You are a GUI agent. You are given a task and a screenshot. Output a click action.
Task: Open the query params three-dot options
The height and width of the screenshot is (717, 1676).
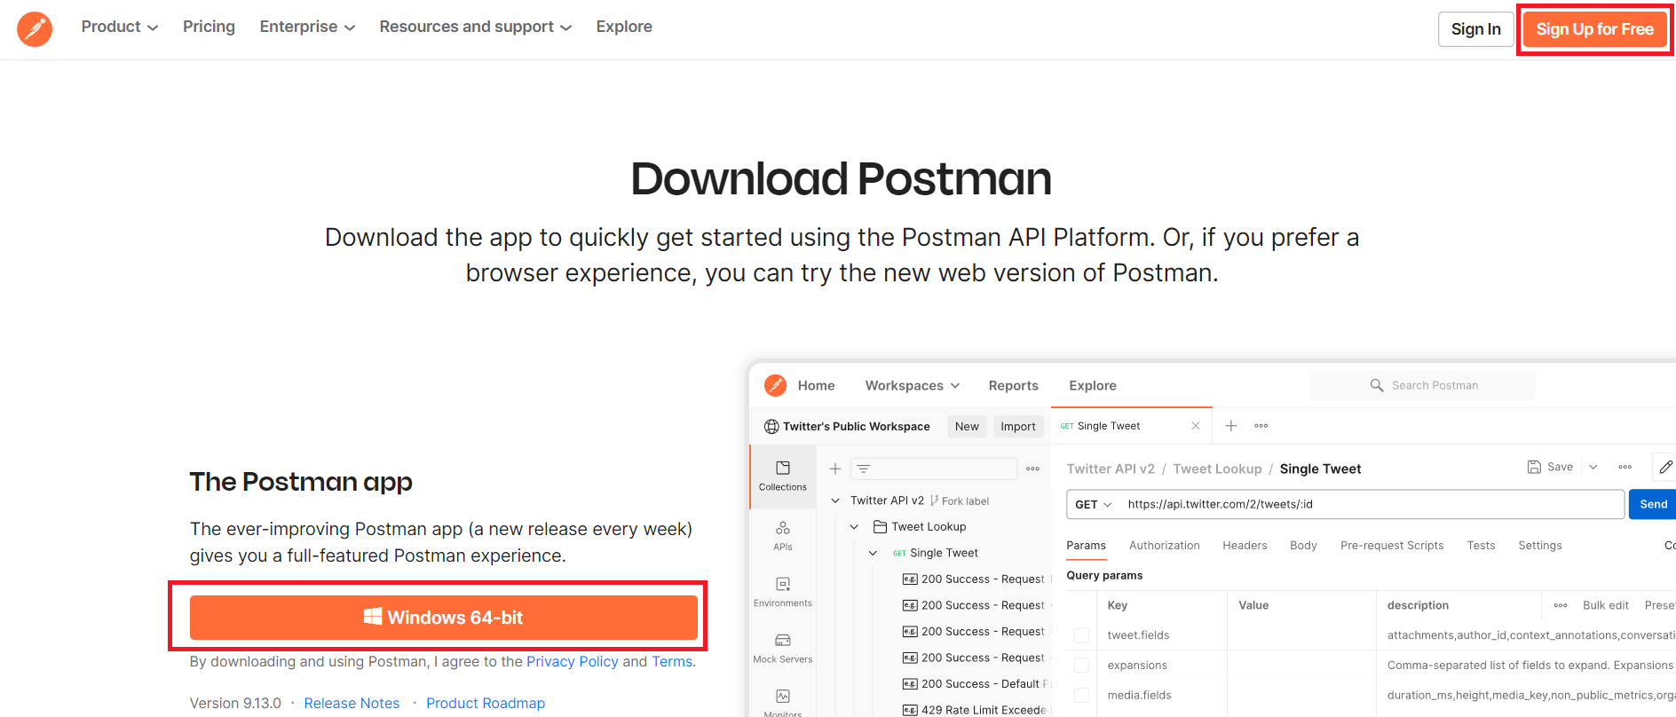point(1561,605)
